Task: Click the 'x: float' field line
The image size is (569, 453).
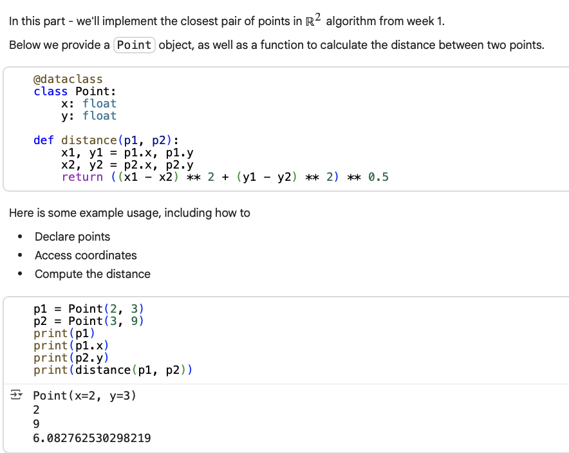Action: (x=88, y=104)
